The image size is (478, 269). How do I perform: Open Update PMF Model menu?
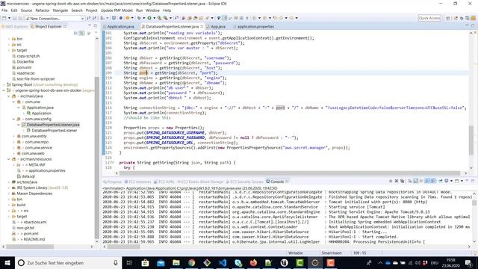(x=117, y=10)
